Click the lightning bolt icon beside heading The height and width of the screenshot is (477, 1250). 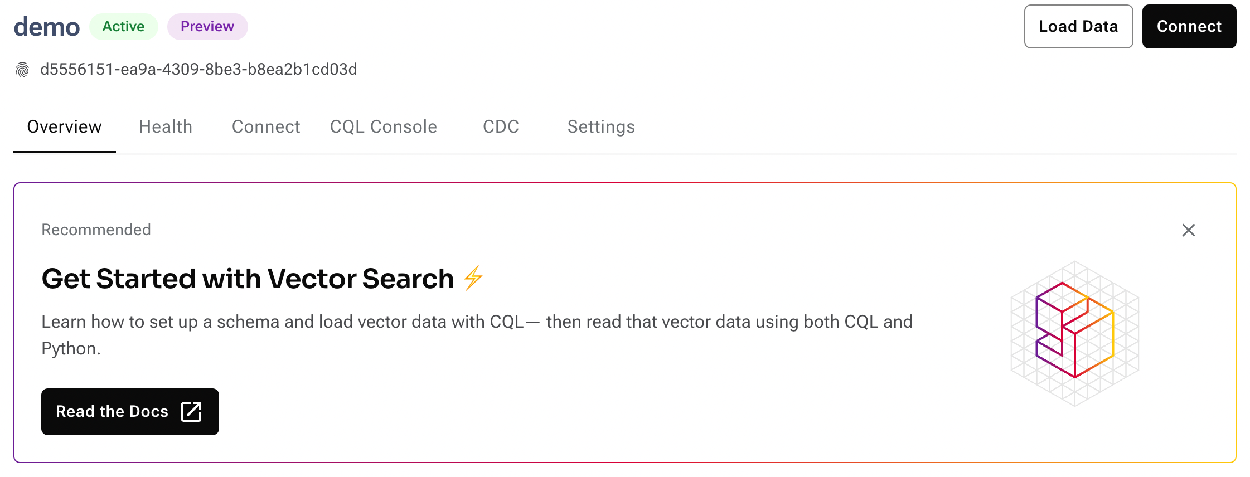[473, 278]
